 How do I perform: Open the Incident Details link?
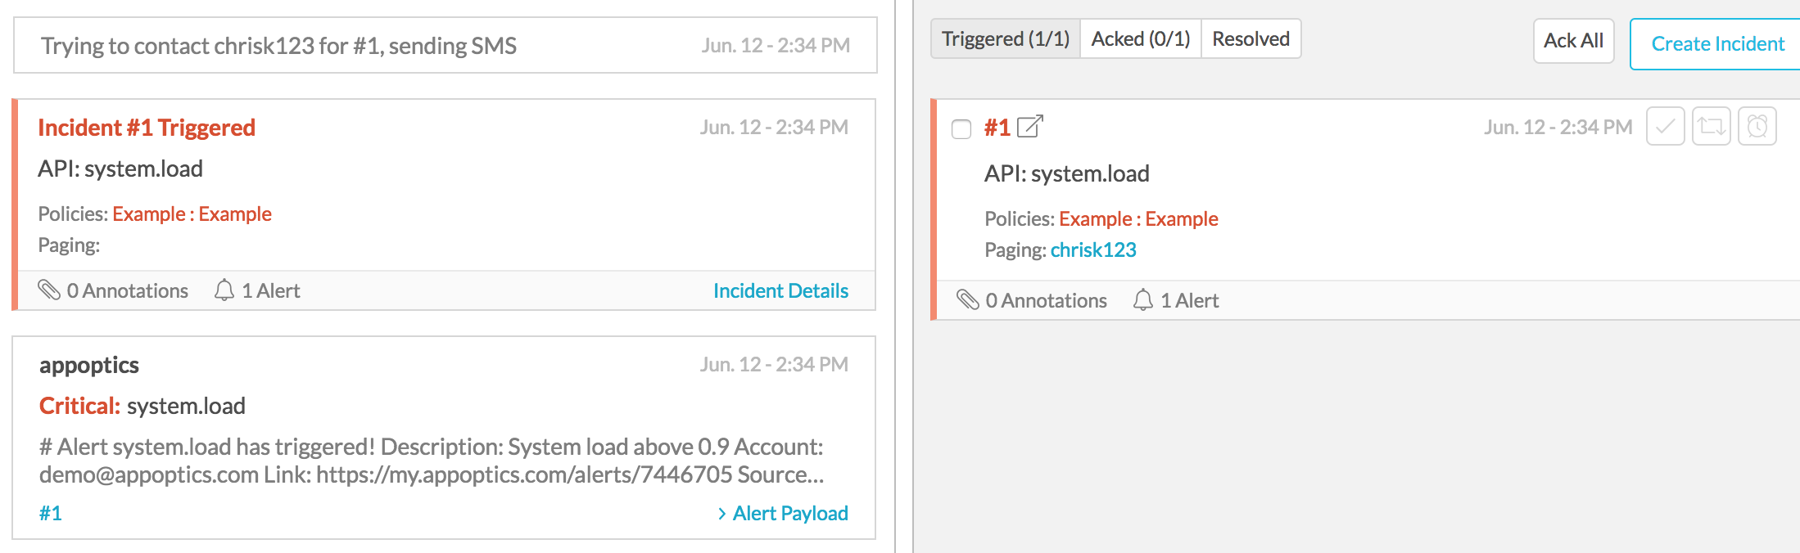pos(780,290)
